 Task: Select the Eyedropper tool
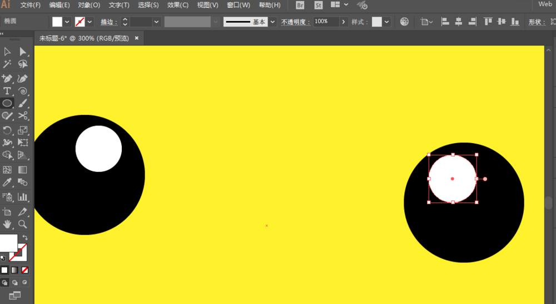(7, 183)
